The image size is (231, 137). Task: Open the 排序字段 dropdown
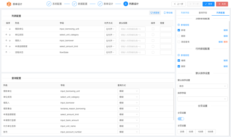[202, 99]
